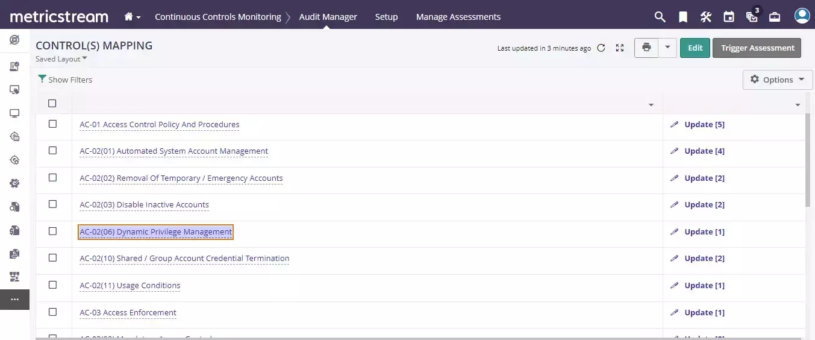Check the AC-02(03) Disable Inactive Accounts row
The width and height of the screenshot is (815, 340).
pos(52,204)
